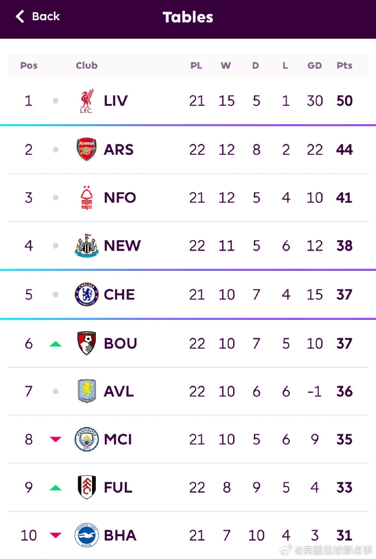Image resolution: width=376 pixels, height=559 pixels.
Task: Click the red down arrow beside MCI
Action: 56,439
